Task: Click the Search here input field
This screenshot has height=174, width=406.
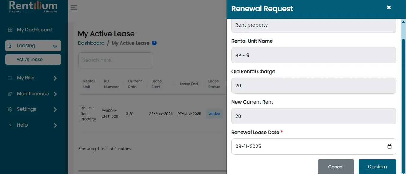Action: click(x=116, y=60)
